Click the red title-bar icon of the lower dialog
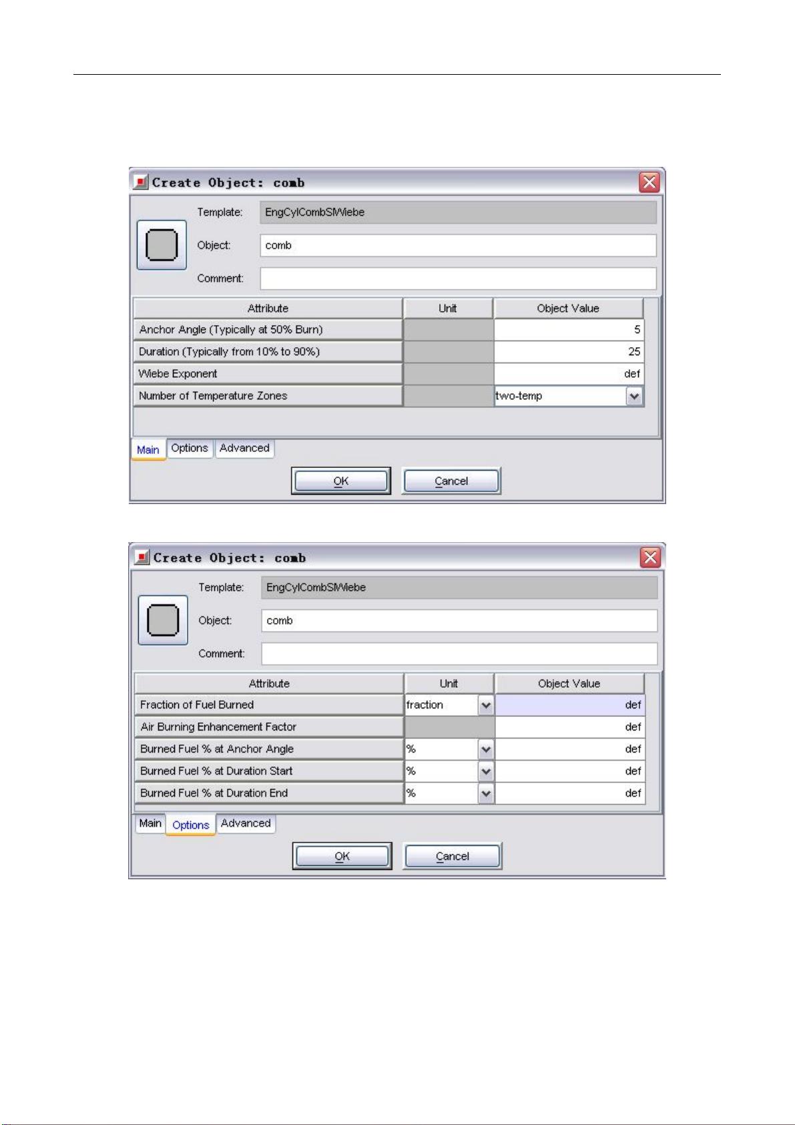The height and width of the screenshot is (1125, 795). 142,557
